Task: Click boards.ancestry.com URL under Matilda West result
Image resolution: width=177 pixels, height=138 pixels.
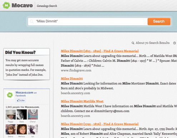Action: [x=75, y=116]
